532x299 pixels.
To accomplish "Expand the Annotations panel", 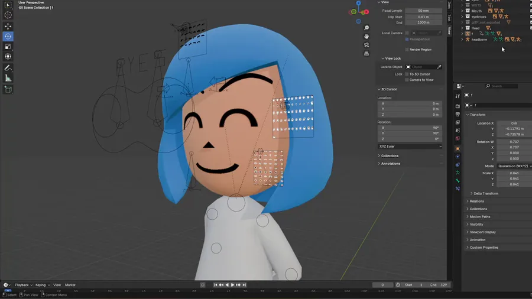I will (389, 164).
